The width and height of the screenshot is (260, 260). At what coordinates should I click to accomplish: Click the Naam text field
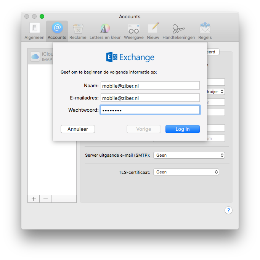150,85
